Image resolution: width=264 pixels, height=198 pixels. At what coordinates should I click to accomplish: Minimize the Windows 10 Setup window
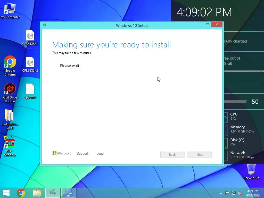[201, 25]
